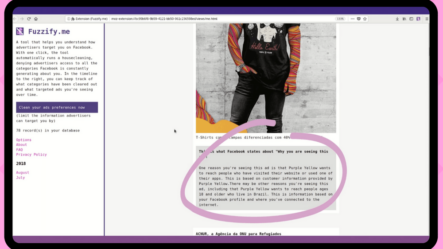Open the page actions three-dot menu
This screenshot has width=443, height=249.
click(352, 19)
